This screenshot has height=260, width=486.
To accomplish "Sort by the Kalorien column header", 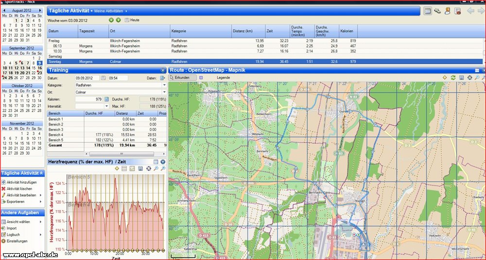I will [348, 31].
